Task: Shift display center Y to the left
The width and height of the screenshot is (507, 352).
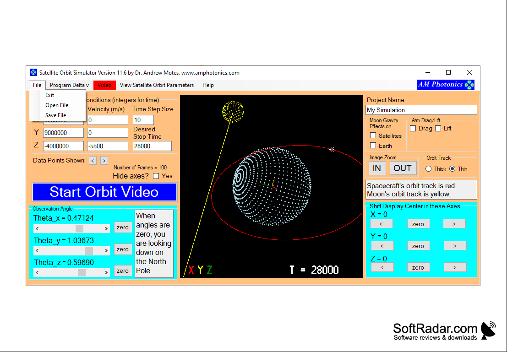Action: (x=382, y=246)
